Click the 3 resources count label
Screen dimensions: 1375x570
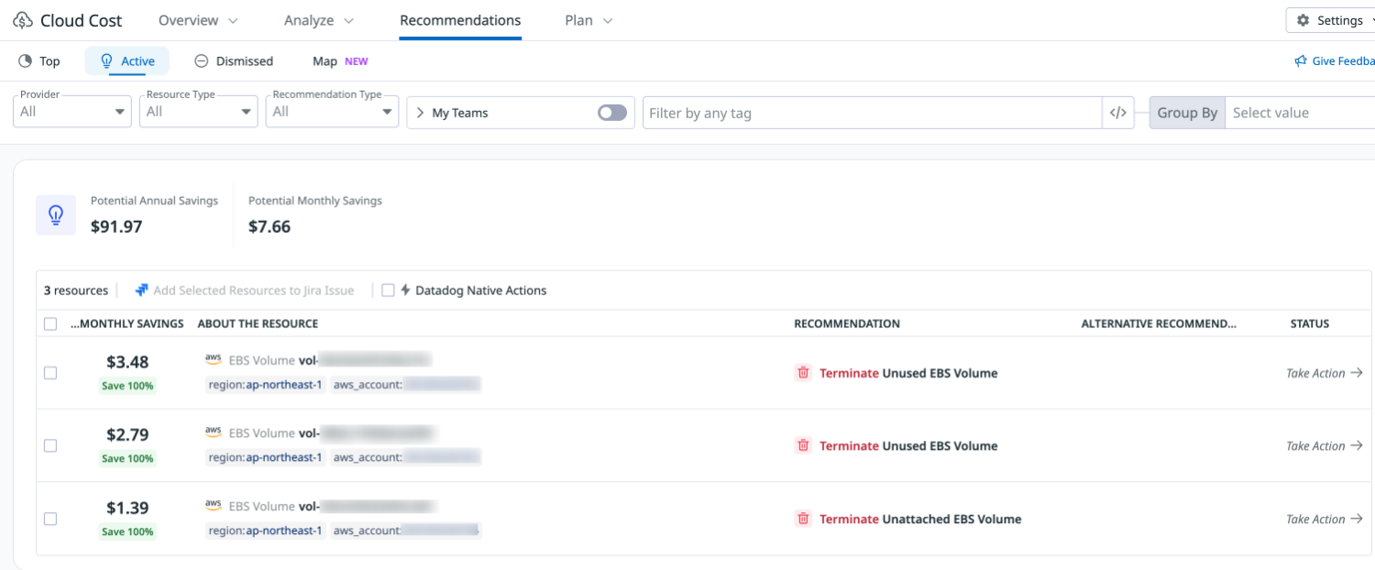(76, 290)
